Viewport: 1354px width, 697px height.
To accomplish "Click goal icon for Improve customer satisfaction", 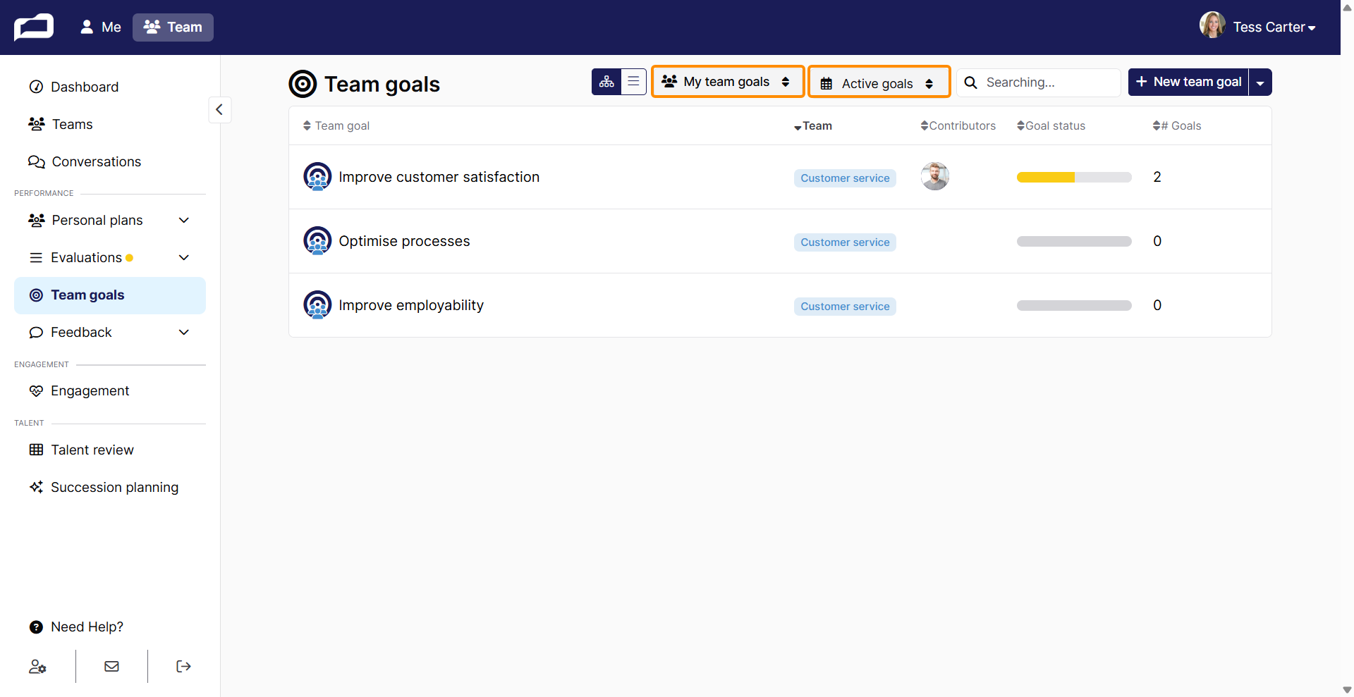I will (x=317, y=177).
